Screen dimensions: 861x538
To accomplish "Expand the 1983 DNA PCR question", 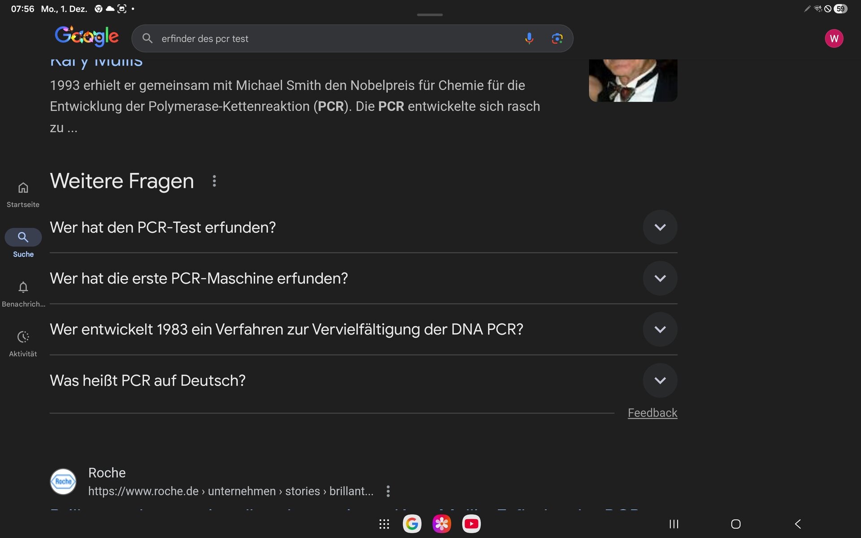I will pos(660,330).
